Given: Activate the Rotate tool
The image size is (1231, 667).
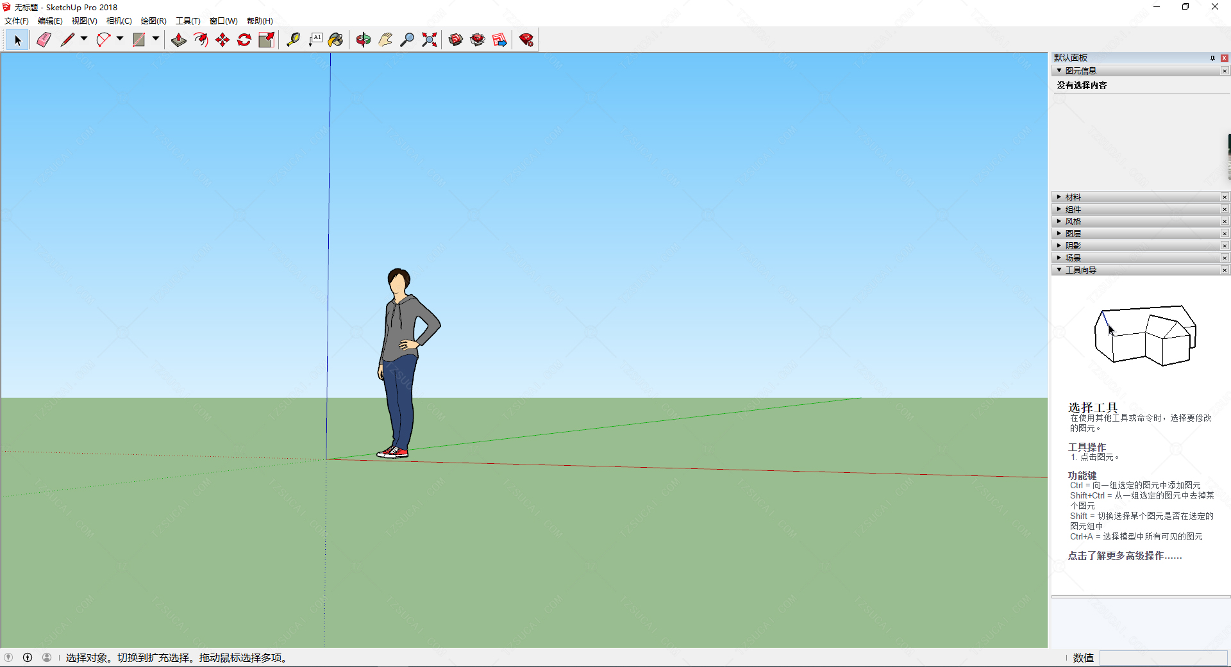Looking at the screenshot, I should (244, 40).
